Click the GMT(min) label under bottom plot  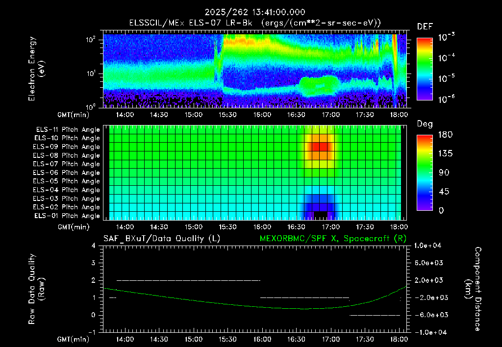(74, 339)
